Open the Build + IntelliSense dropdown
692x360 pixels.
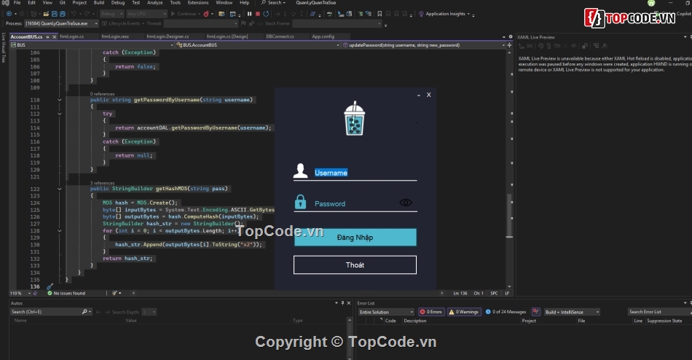(570, 312)
